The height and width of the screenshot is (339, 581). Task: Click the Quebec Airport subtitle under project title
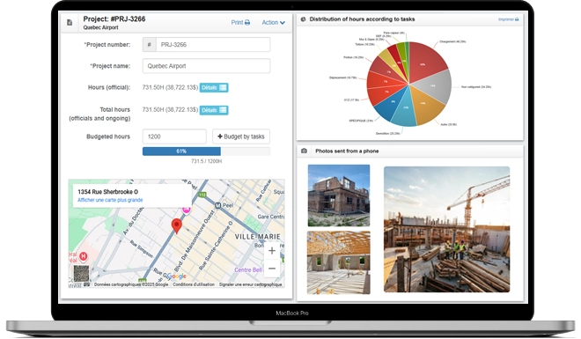pos(100,27)
